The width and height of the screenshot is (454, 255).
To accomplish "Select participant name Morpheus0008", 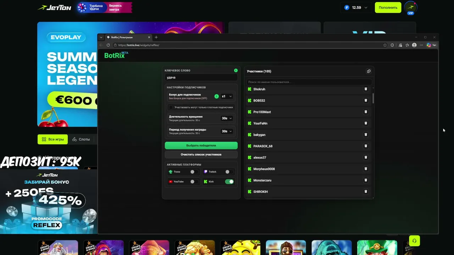I will pyautogui.click(x=264, y=169).
